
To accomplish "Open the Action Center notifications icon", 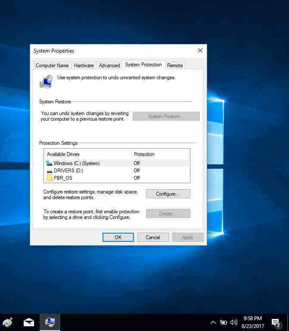I will pos(276,322).
